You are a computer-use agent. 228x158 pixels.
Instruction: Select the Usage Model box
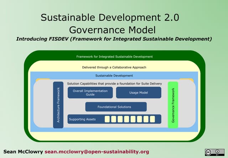[x=139, y=93]
